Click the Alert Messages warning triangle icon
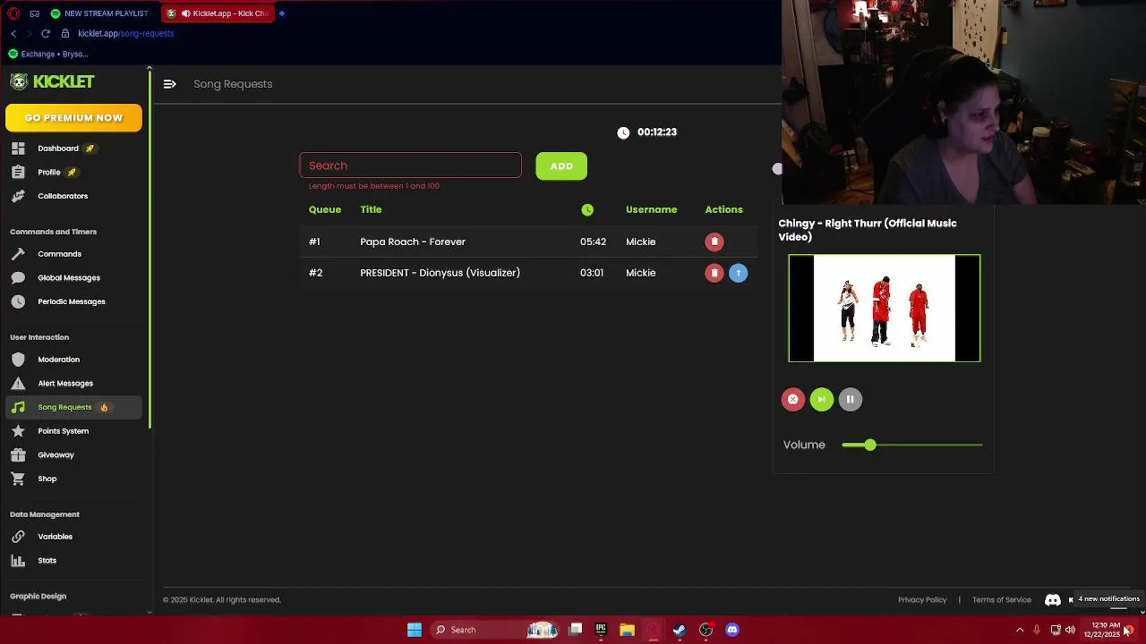This screenshot has width=1146, height=644. coord(18,384)
